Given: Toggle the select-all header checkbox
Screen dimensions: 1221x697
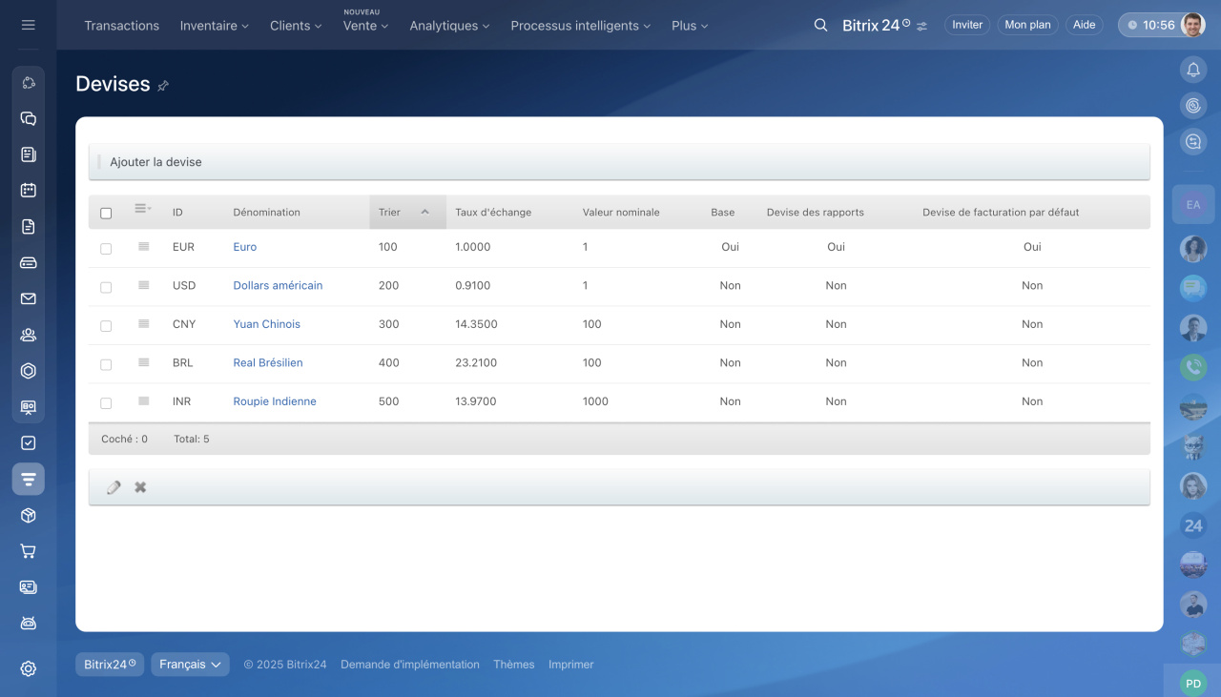Looking at the screenshot, I should click(106, 213).
